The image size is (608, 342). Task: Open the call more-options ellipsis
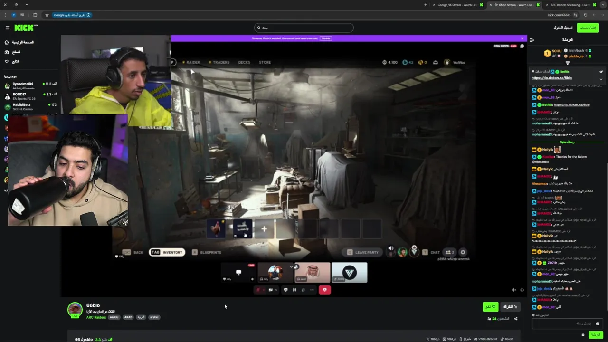click(x=312, y=290)
